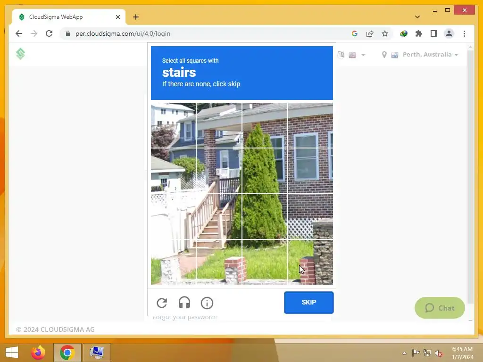Screen dimensions: 483x362
Task: Open Firefox from the taskbar
Action: pyautogui.click(x=38, y=353)
